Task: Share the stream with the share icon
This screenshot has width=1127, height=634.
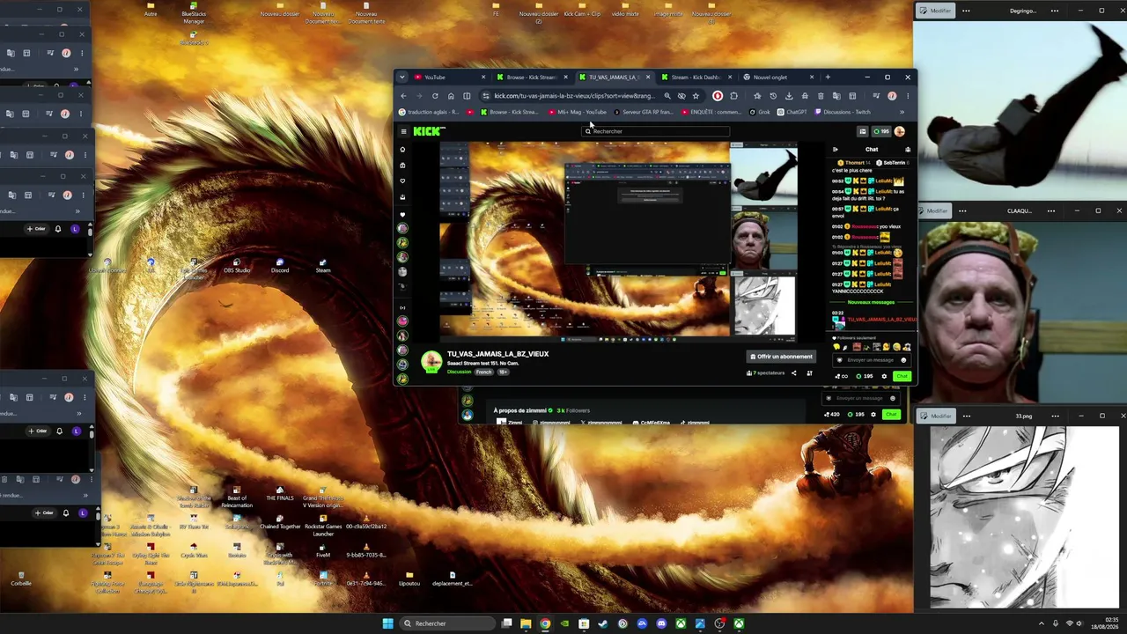Action: point(793,372)
